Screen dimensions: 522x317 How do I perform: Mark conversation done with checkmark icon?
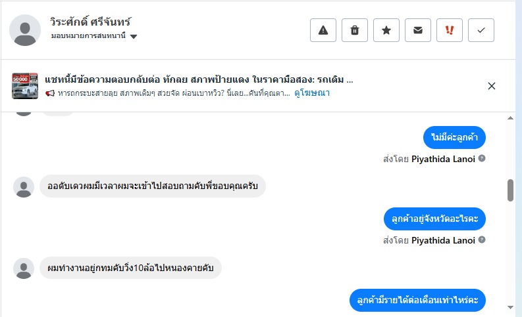tap(481, 30)
